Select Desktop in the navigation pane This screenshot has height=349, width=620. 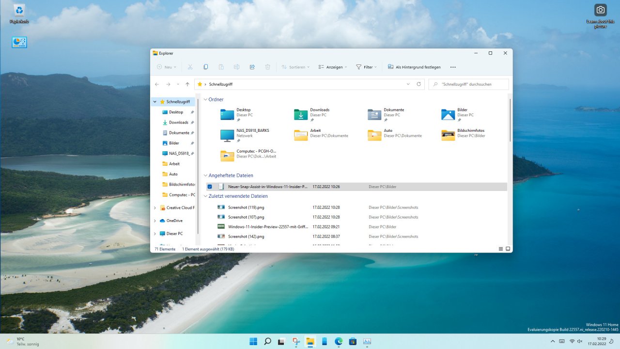pyautogui.click(x=176, y=112)
